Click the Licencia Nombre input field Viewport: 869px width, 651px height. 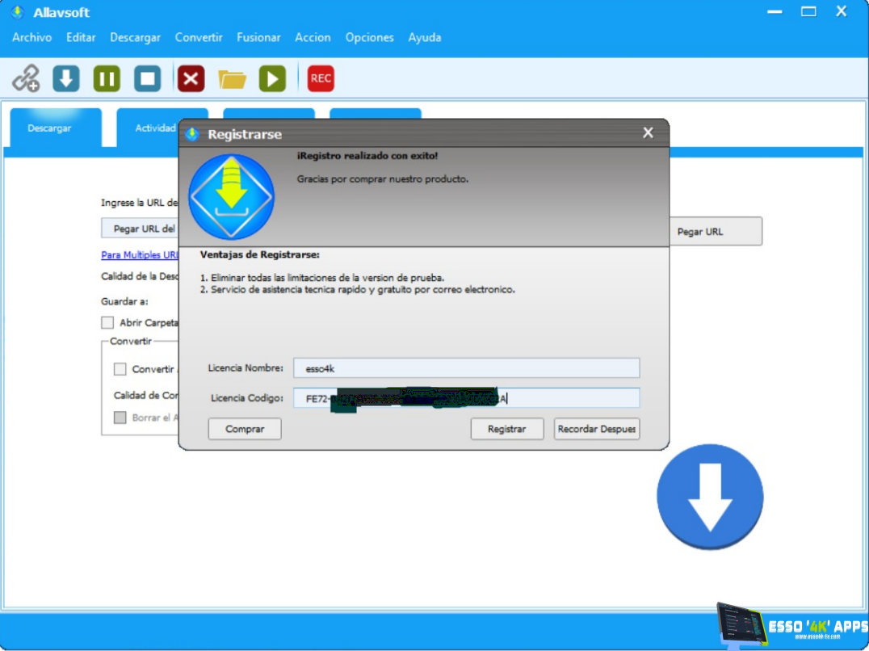tap(466, 368)
